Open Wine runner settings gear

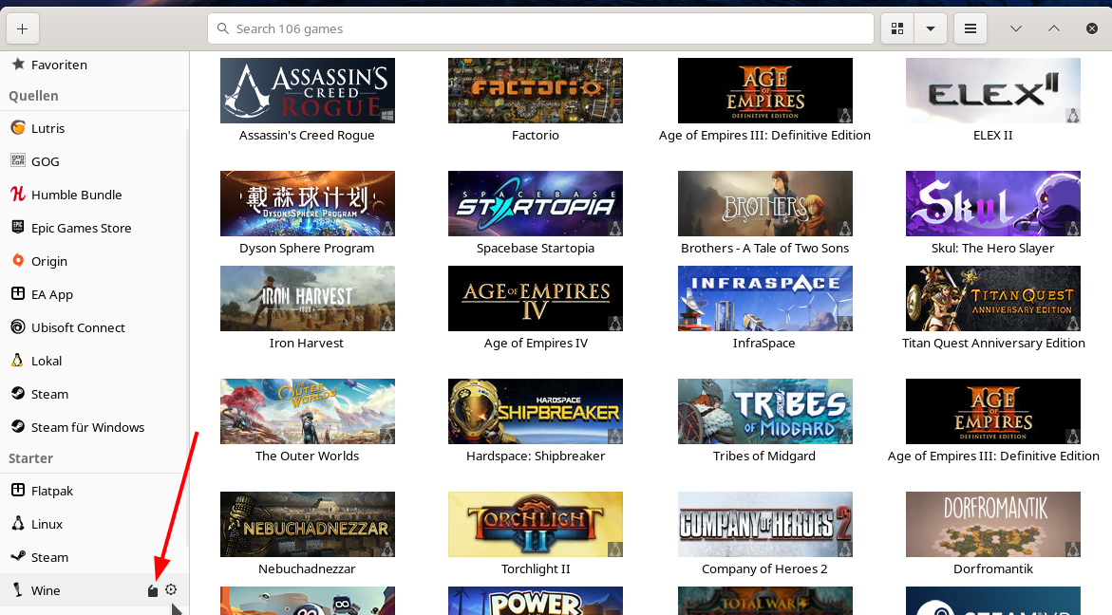pyautogui.click(x=171, y=589)
